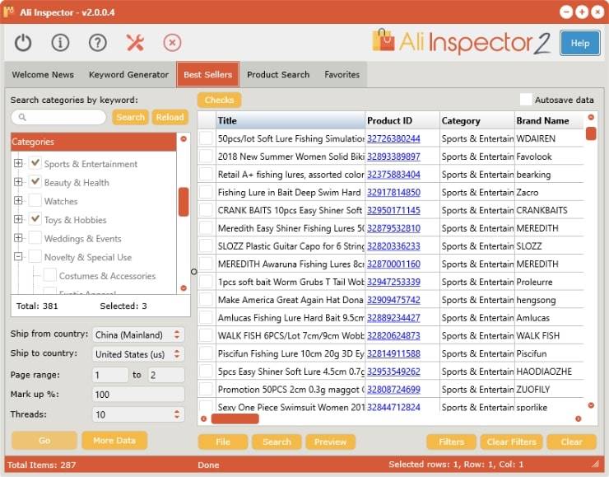Click the table scroll-right red arrow
This screenshot has height=477, width=609.
pyautogui.click(x=578, y=419)
